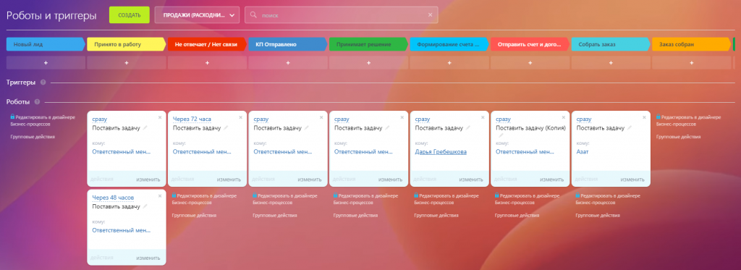The width and height of the screenshot is (741, 270).
Task: Add trigger with plus under Не отвечает / Нет связи
Action: click(x=208, y=62)
